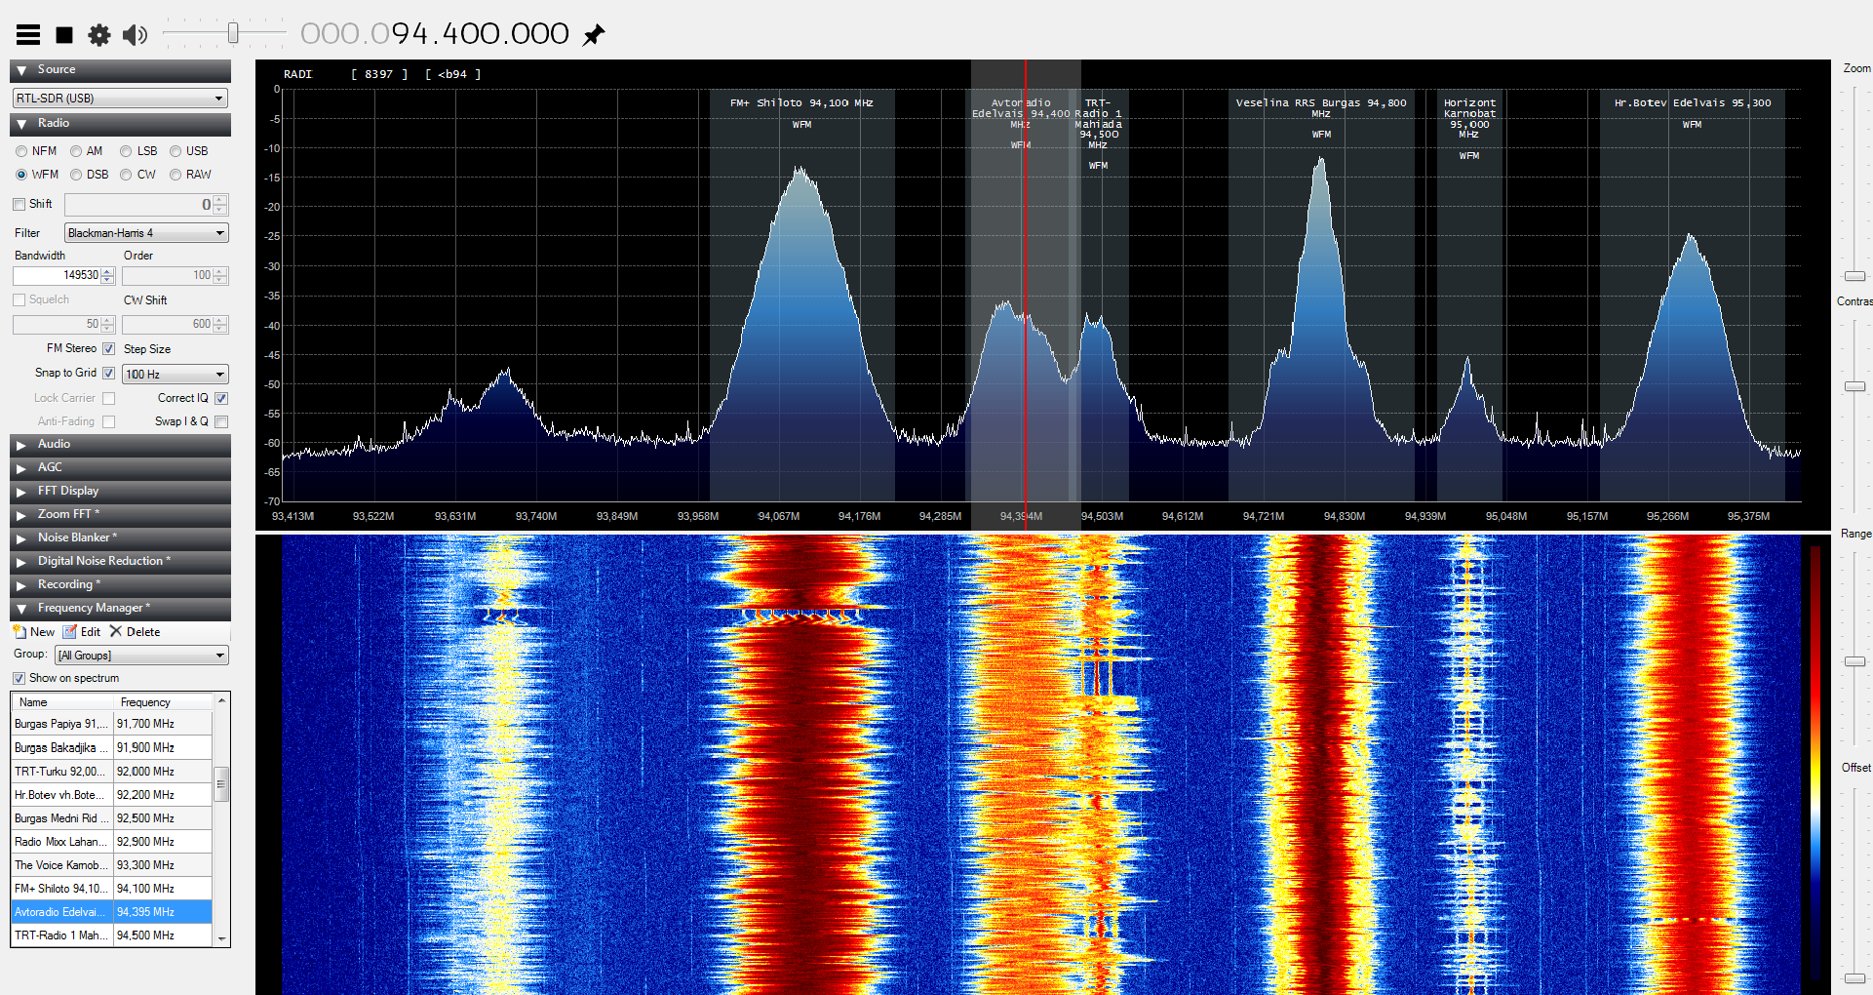This screenshot has width=1873, height=995.
Task: Open the Blackman-Harris 4 filter dropdown
Action: point(146,233)
